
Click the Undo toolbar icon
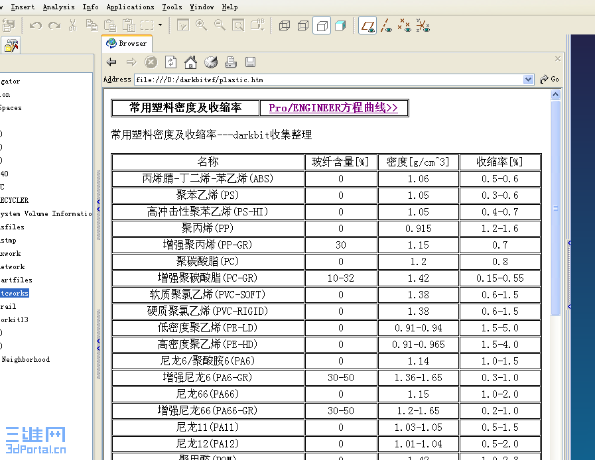[36, 25]
